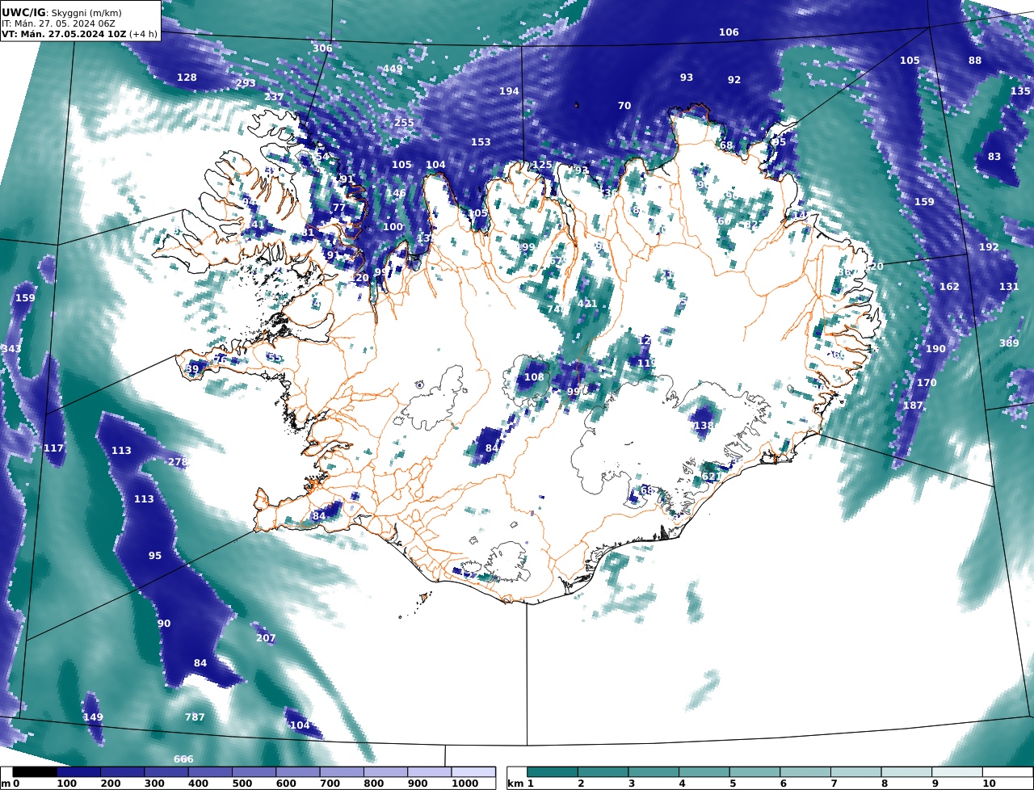
Task: Click the 9–10 km lightest legend segment
Action: click(957, 772)
